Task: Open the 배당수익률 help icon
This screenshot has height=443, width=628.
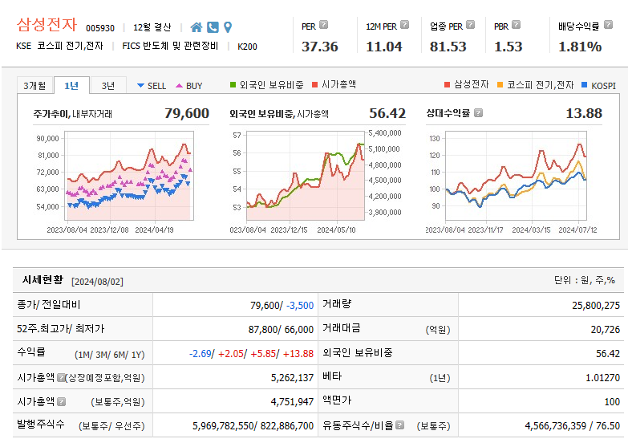Action: tap(608, 25)
